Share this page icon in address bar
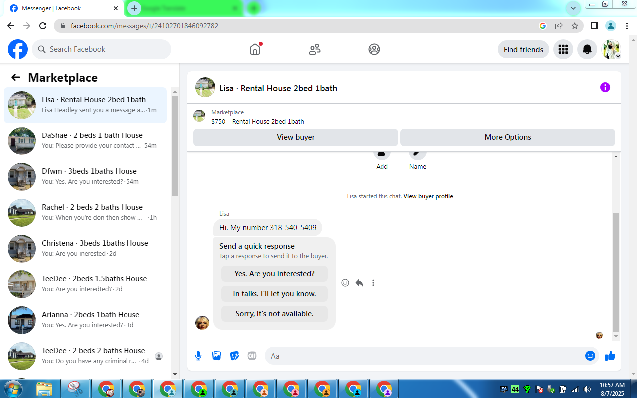This screenshot has width=637, height=398. [x=559, y=26]
